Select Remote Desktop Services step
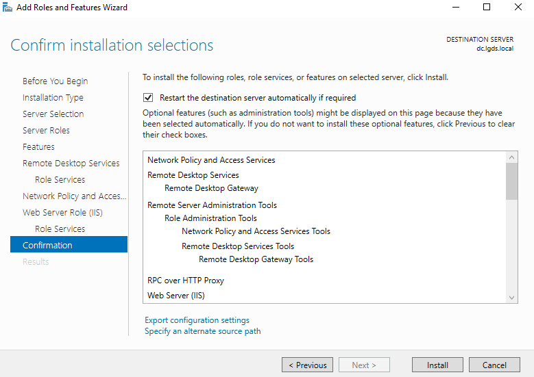The height and width of the screenshot is (377, 534). point(71,164)
